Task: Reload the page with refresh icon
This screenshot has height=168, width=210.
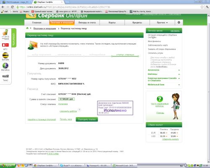Action: point(12,7)
